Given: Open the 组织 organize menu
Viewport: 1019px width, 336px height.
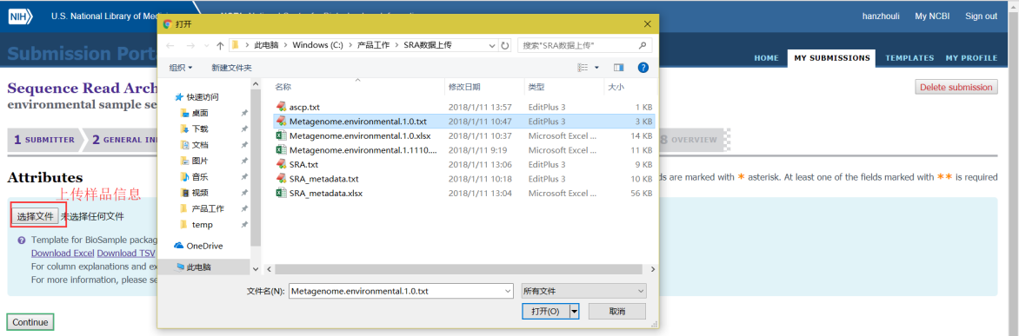Looking at the screenshot, I should tap(181, 68).
